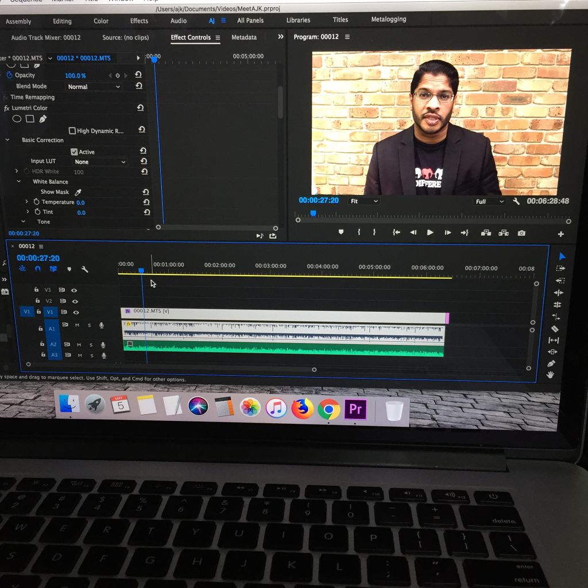Switch to the Color workspace

101,21
